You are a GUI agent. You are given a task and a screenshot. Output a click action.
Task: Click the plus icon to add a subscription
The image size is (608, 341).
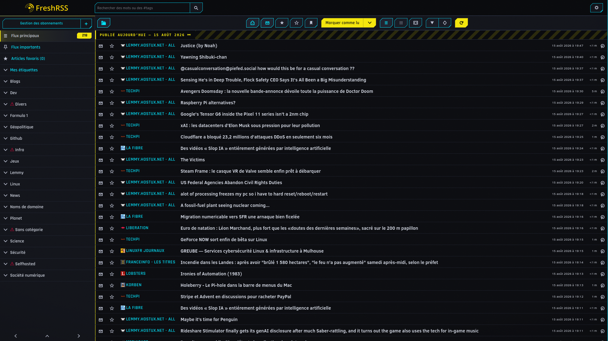click(86, 23)
